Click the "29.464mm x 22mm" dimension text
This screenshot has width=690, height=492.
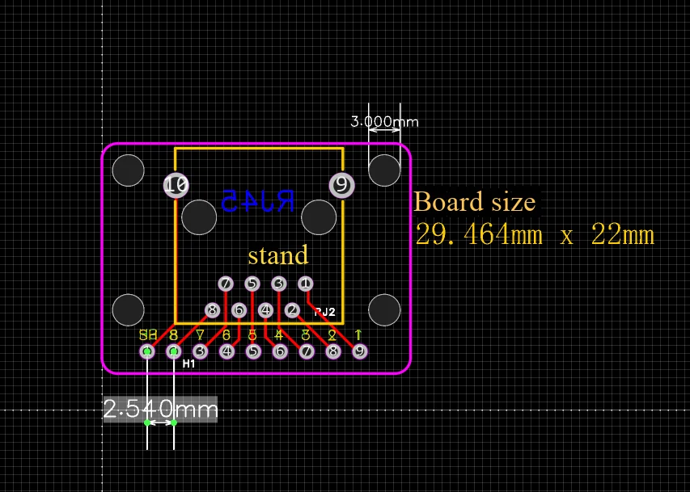535,234
